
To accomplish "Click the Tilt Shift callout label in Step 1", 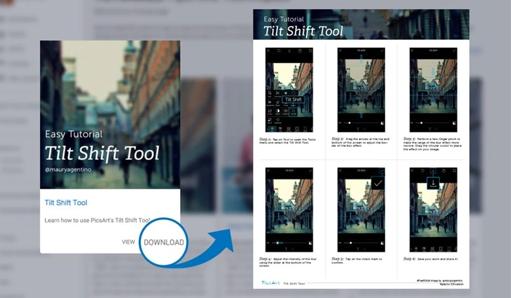I will pos(293,100).
